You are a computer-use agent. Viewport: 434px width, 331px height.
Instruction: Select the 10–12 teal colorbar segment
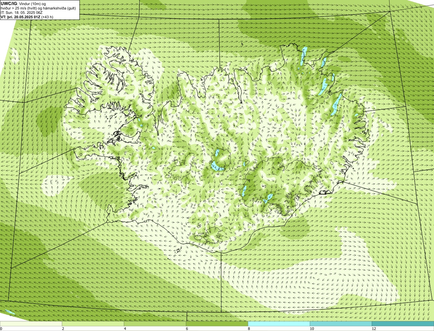[x=341, y=324]
